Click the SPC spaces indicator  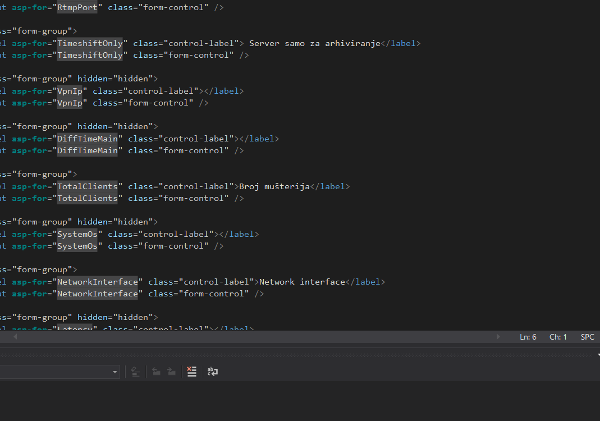click(588, 337)
